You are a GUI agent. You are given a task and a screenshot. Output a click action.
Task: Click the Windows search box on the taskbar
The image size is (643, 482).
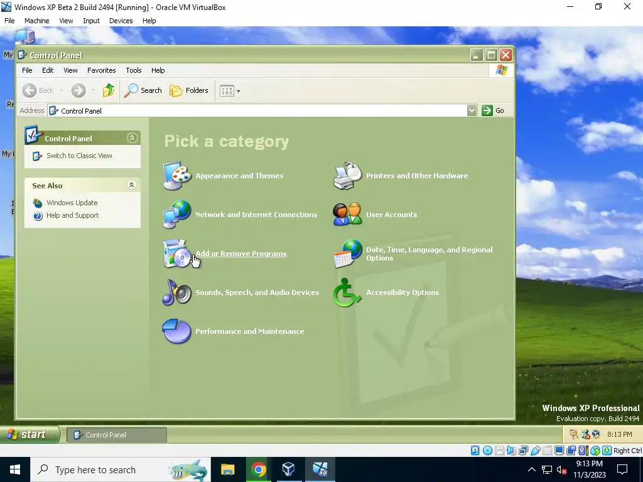(x=121, y=469)
